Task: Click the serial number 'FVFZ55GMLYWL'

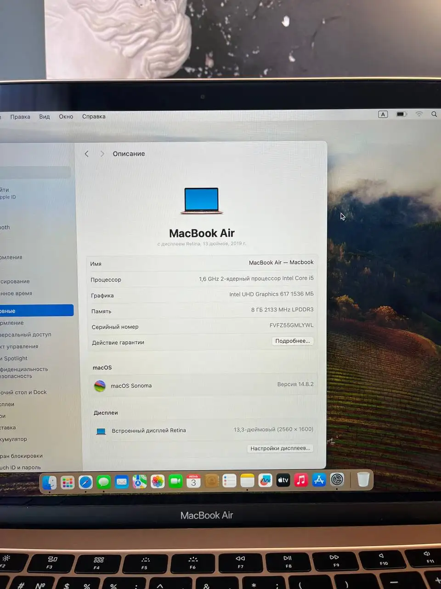Action: [x=292, y=325]
